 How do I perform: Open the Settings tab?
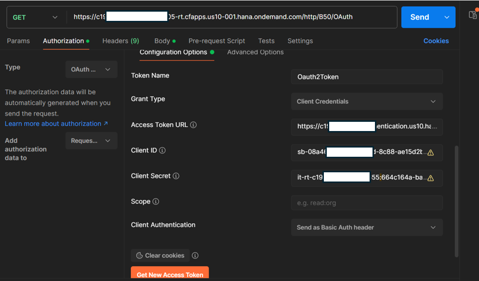[x=300, y=41]
